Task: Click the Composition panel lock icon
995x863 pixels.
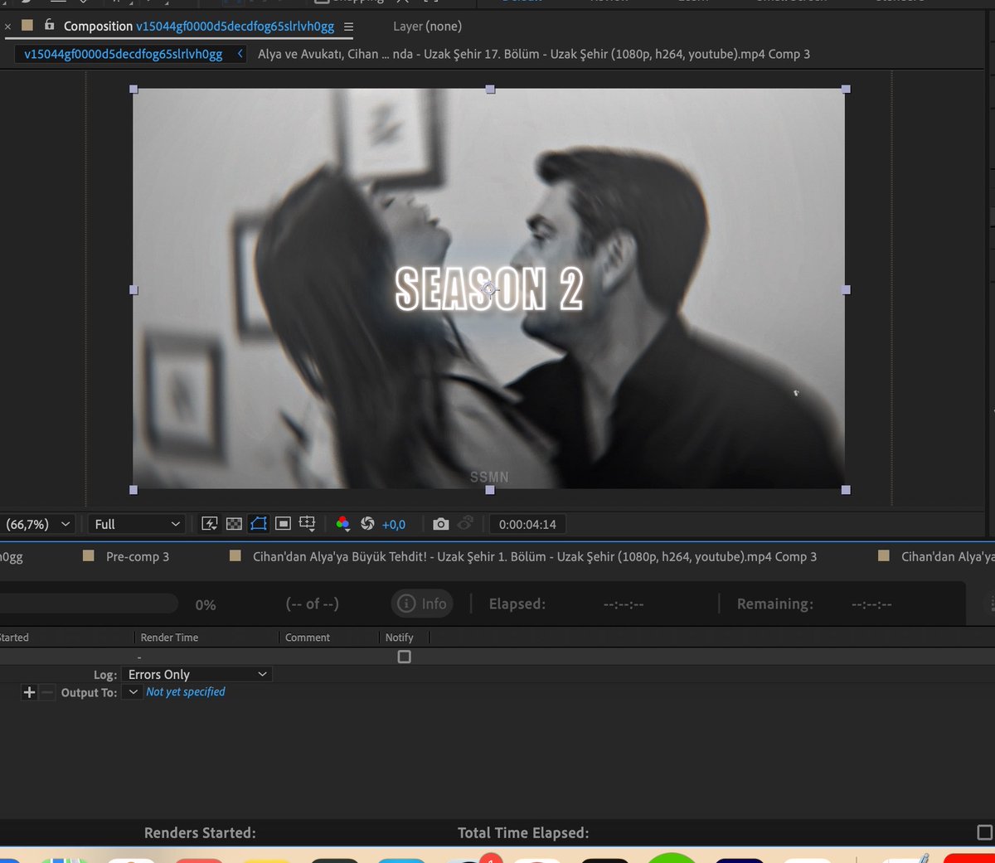Action: point(49,25)
